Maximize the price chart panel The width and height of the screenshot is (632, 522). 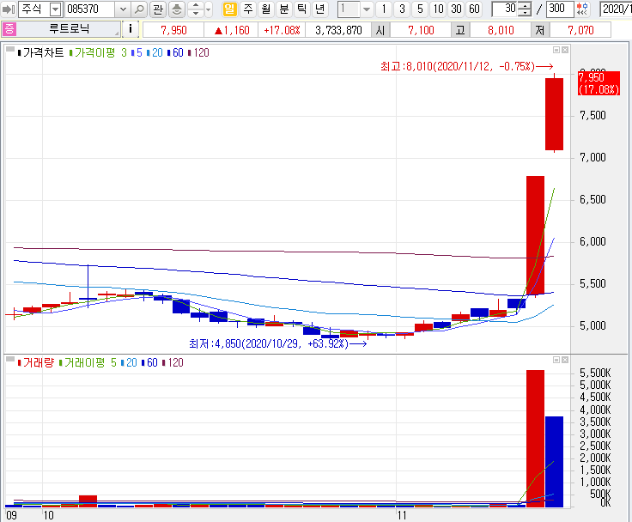pyautogui.click(x=556, y=50)
